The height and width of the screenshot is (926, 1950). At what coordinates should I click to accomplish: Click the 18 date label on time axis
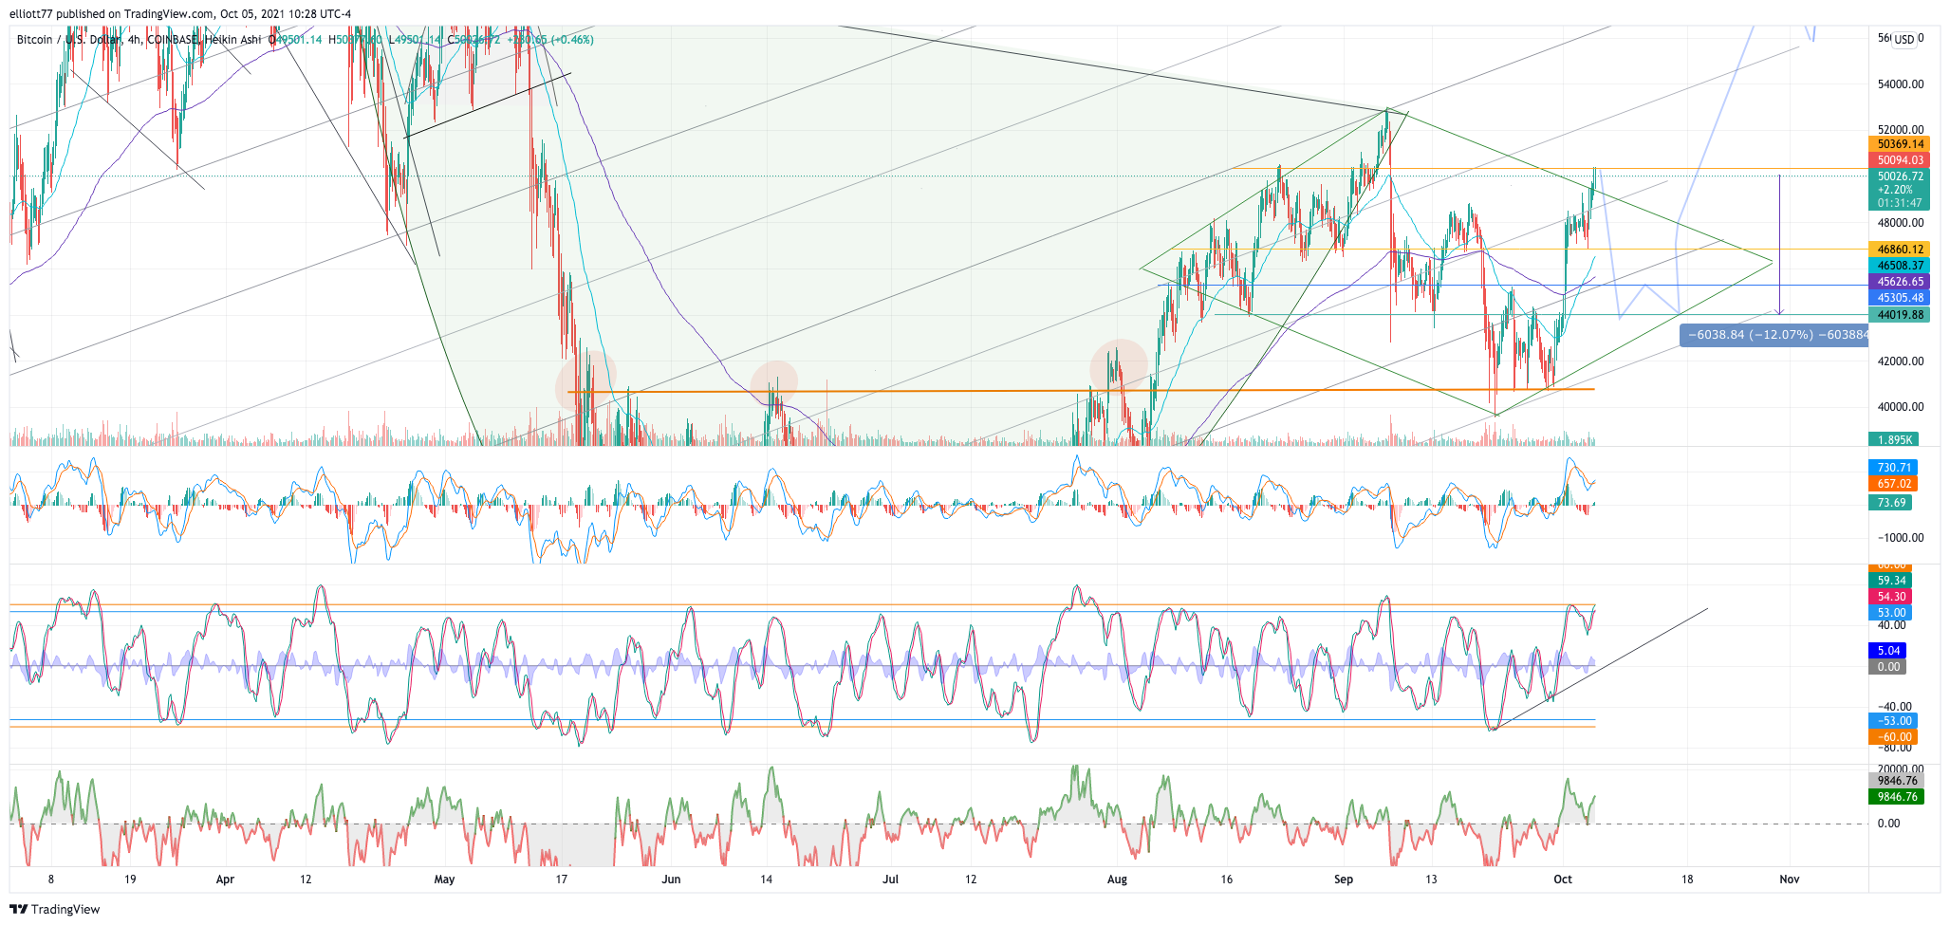tap(1686, 880)
